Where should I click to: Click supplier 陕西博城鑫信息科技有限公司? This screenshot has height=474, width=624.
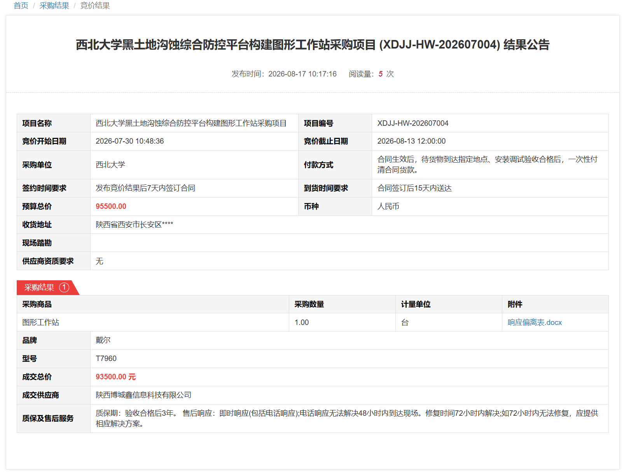143,395
